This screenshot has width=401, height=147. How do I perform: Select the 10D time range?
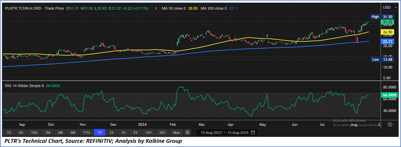click(34, 132)
